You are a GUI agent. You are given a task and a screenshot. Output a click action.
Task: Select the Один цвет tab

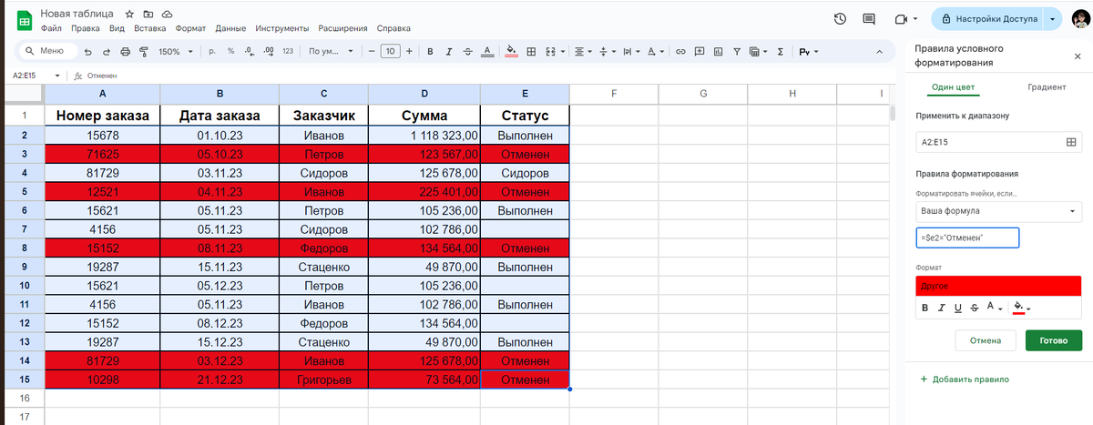coord(953,87)
